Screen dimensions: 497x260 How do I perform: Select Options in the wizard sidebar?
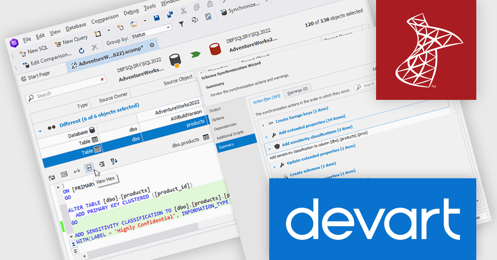(x=218, y=119)
